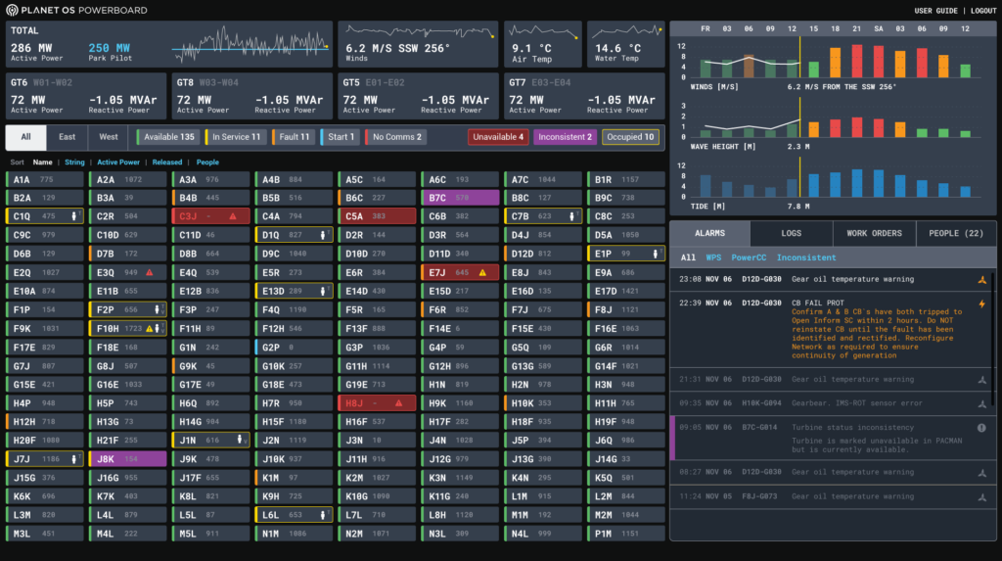Click turbine icon on 21:31 D12D-G030 alarm

point(982,380)
